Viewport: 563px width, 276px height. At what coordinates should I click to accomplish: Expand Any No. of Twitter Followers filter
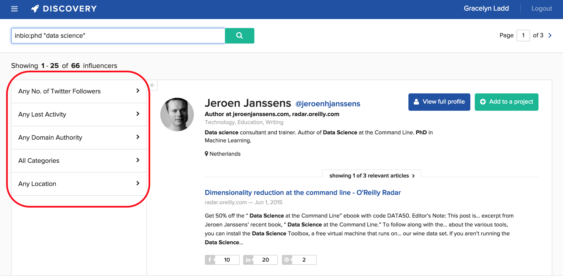click(79, 91)
